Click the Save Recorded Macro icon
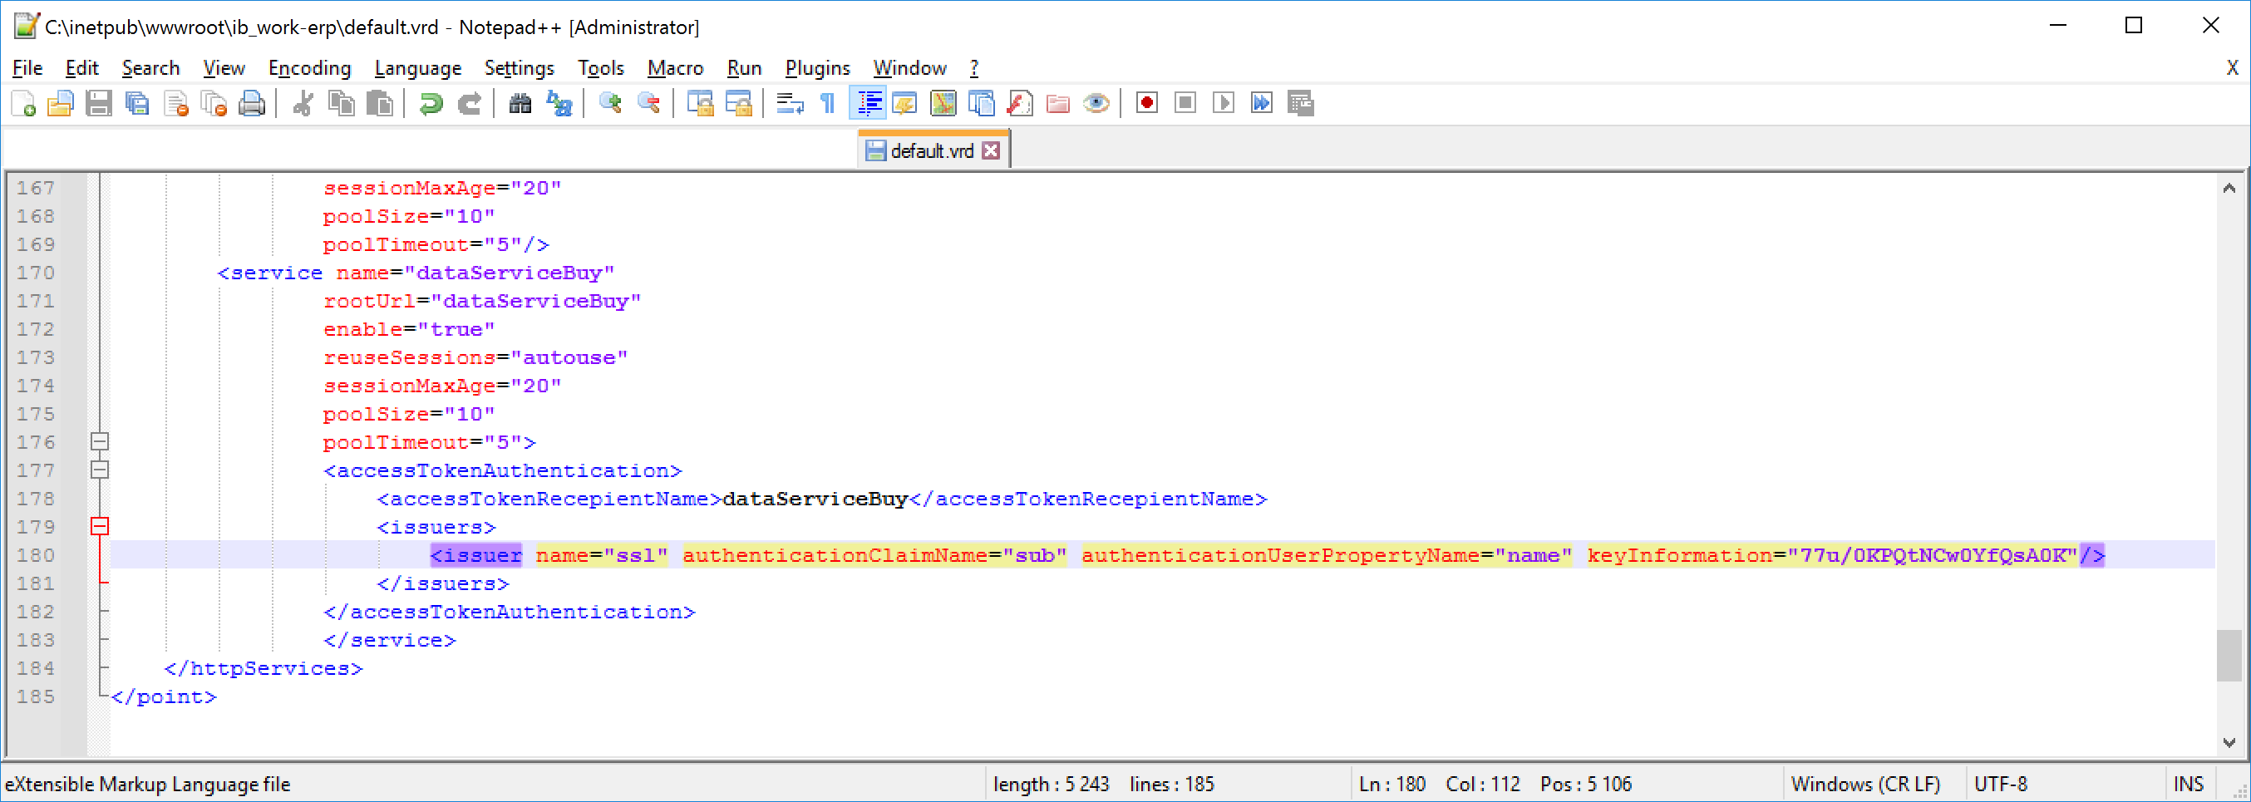Viewport: 2251px width, 802px height. pyautogui.click(x=1300, y=103)
